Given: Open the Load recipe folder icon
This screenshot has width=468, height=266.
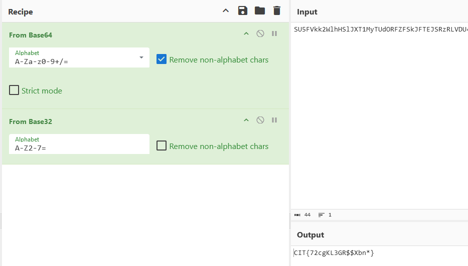Looking at the screenshot, I should click(x=259, y=11).
